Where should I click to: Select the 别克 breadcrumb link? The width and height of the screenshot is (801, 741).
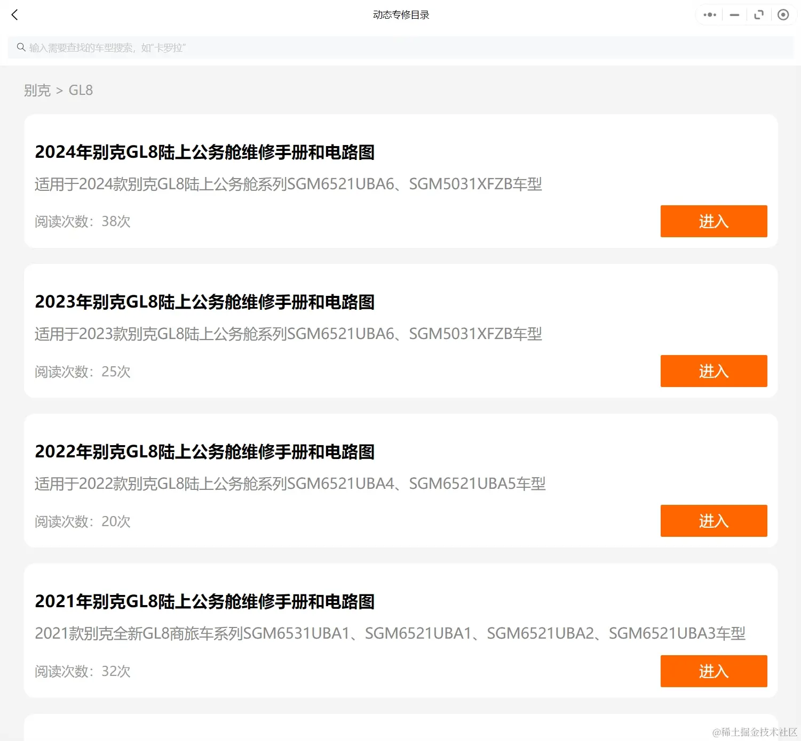pos(37,90)
